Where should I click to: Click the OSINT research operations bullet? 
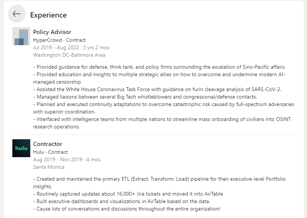162,123
